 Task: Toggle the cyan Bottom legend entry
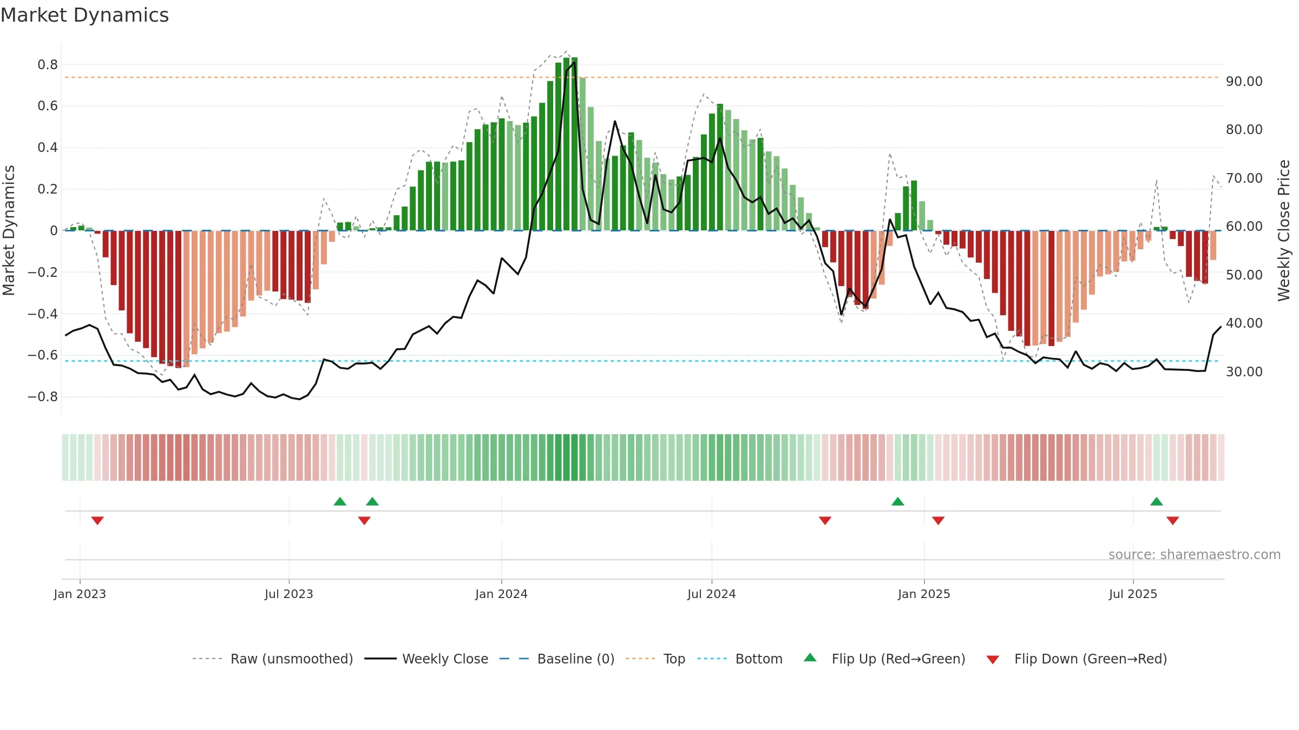pyautogui.click(x=740, y=659)
